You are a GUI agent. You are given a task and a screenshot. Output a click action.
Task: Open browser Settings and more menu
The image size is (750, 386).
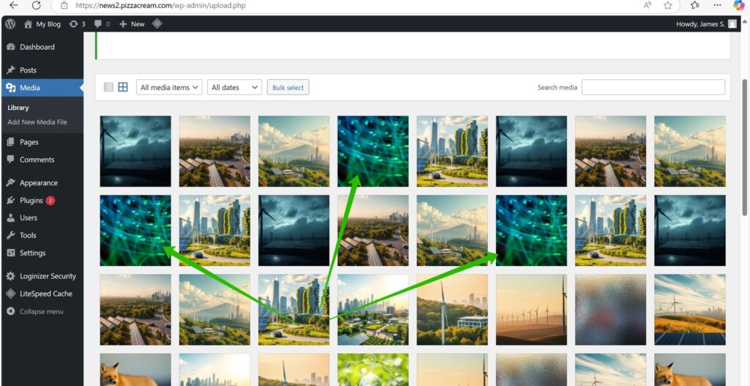point(717,5)
